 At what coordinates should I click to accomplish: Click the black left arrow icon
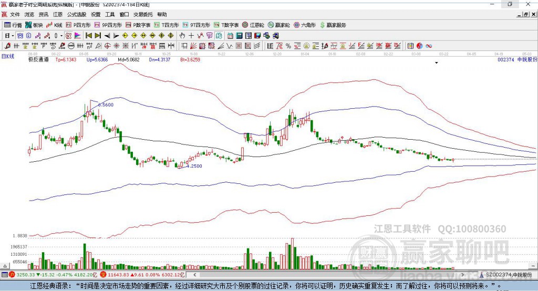107,36
